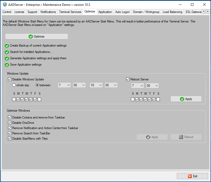
Task: Uncheck Wednesday box under Reboot Server days
Action: pos(145,99)
